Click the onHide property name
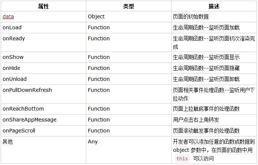The image size is (258, 165). coord(11,68)
